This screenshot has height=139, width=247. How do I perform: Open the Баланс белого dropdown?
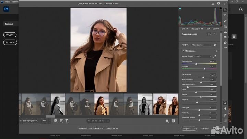coord(203,56)
